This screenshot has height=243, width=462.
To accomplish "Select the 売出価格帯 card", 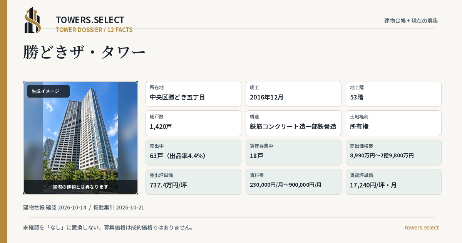I will pyautogui.click(x=393, y=152).
